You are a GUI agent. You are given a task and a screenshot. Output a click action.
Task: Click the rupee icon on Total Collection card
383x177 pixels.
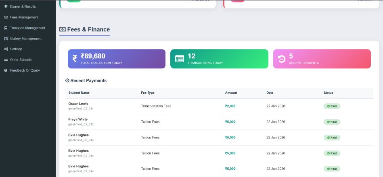tap(75, 59)
